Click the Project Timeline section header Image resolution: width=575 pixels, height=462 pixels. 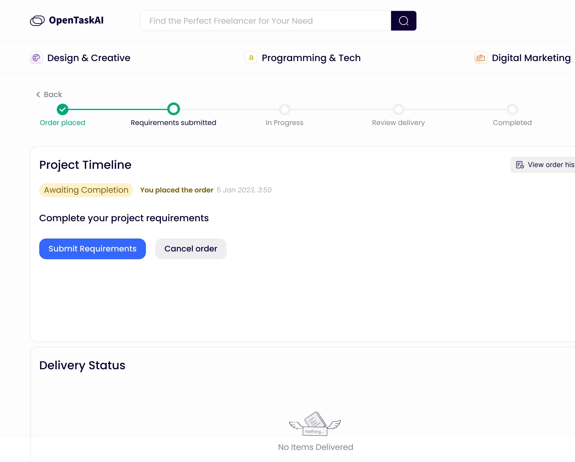[x=85, y=165]
